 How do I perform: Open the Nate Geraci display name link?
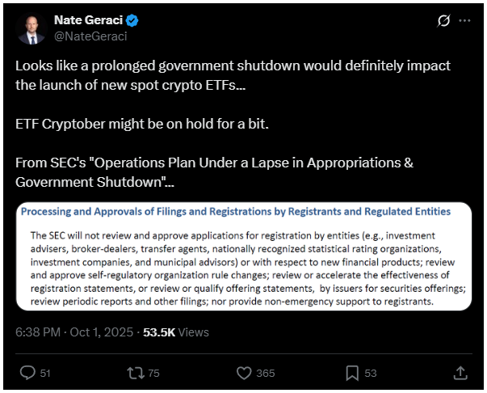pos(83,19)
